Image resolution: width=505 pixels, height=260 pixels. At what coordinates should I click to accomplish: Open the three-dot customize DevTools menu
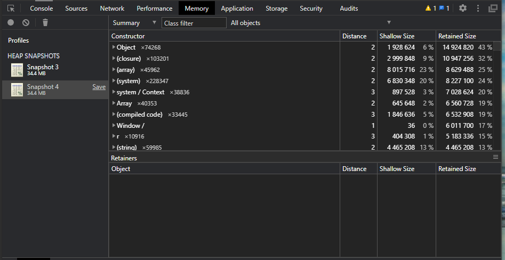click(x=478, y=9)
